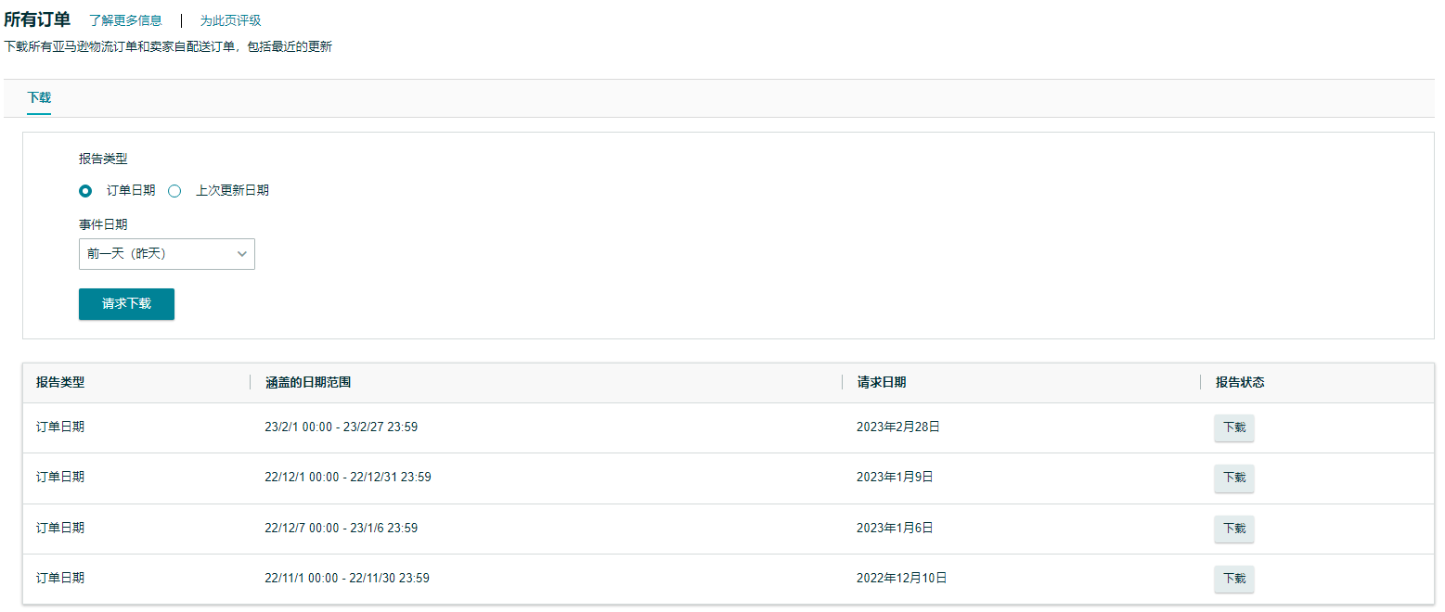Screen dimensions: 1445x612
Task: Select the date range 23/2/1 00:00 - 23/2/27 23:59
Action: tap(341, 427)
